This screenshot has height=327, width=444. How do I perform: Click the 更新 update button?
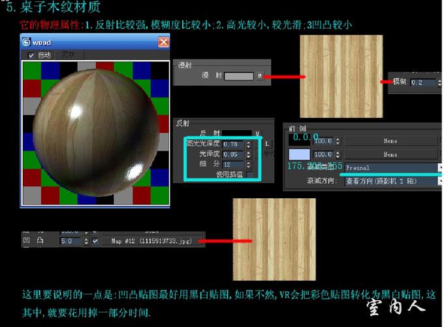click(x=68, y=54)
